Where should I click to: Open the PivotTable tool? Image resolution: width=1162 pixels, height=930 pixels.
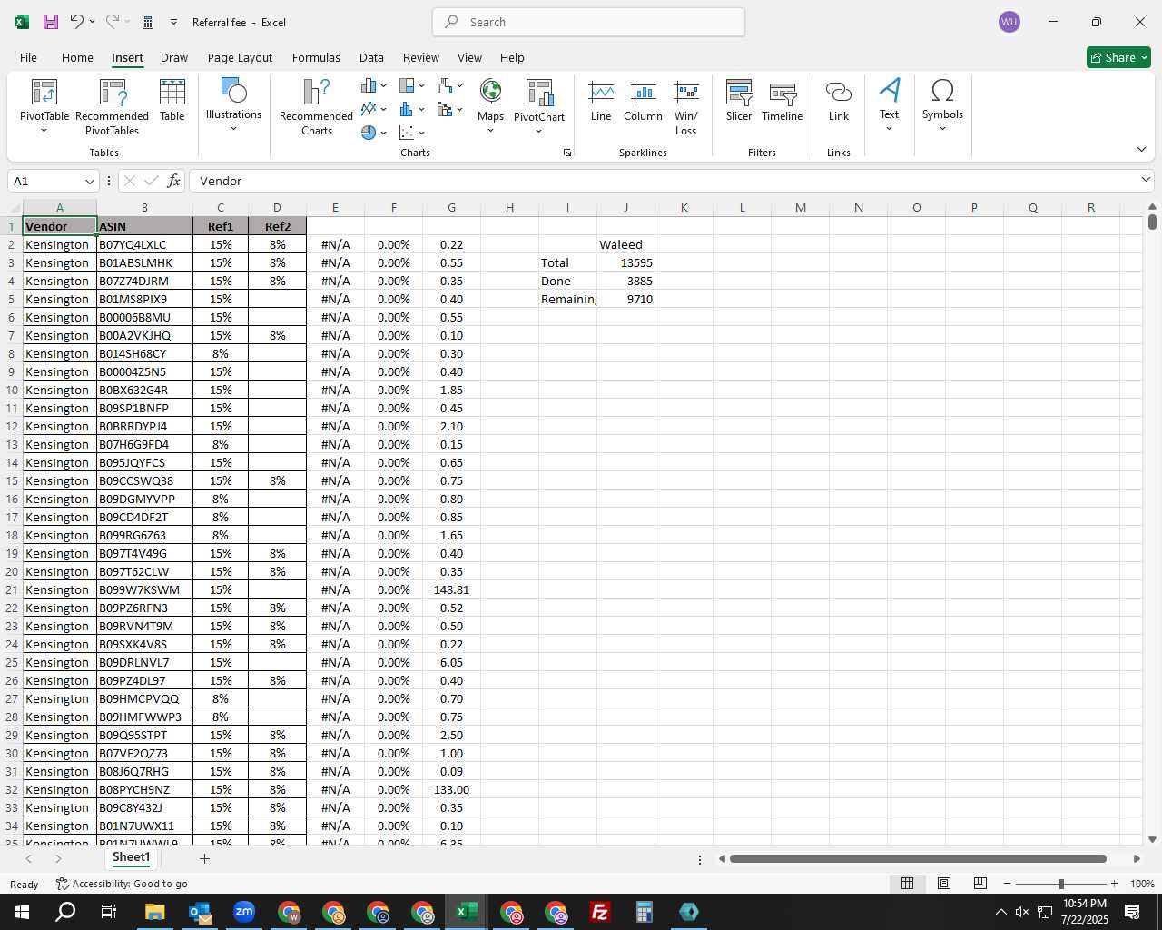tap(44, 107)
